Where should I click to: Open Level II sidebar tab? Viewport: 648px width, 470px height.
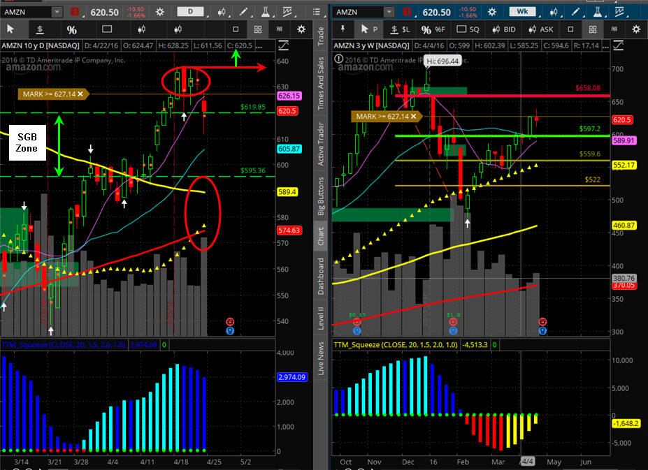tap(321, 318)
